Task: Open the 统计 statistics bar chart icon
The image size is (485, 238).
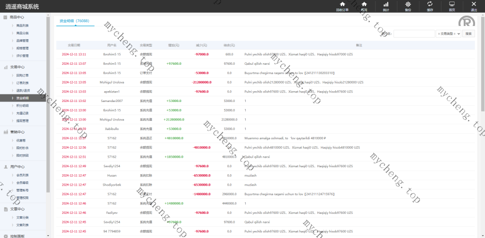Action: [386, 6]
